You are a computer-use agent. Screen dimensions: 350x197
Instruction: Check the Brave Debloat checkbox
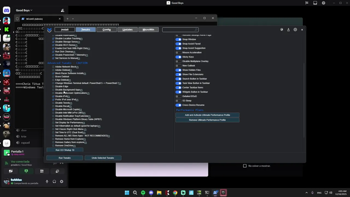click(x=53, y=77)
